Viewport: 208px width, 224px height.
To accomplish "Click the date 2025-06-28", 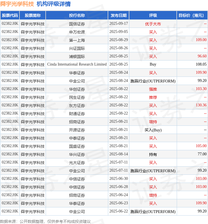I will click(119, 187).
